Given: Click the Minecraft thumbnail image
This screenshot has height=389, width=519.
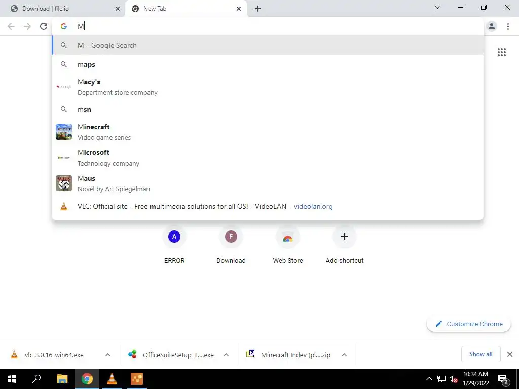Looking at the screenshot, I should coord(64,132).
